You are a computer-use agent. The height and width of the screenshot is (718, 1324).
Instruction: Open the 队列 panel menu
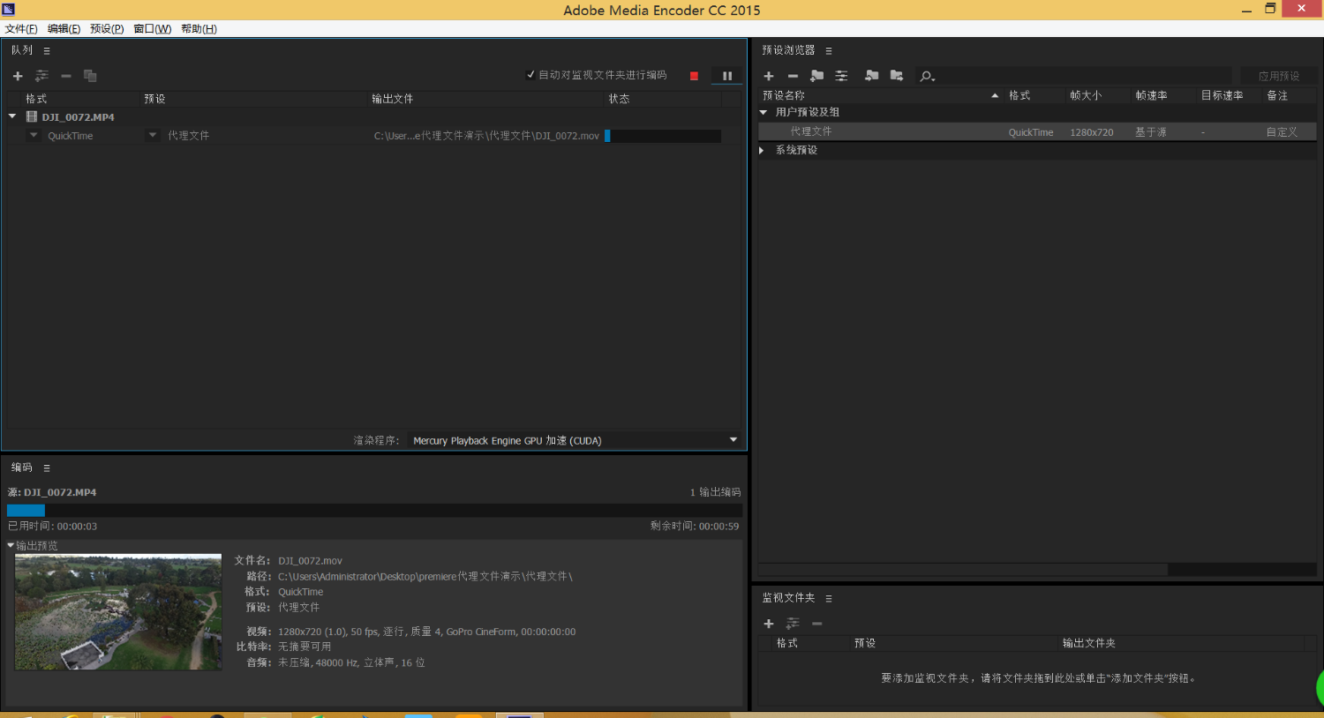coord(47,51)
